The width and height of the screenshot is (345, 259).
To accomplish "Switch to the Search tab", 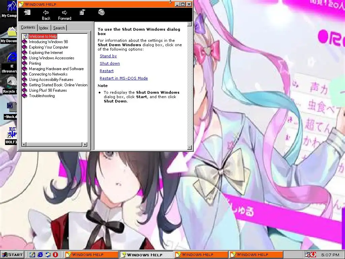I will coord(59,28).
